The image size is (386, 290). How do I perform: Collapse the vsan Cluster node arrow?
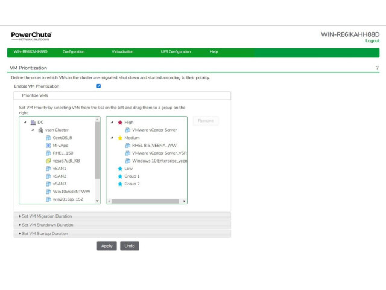pos(33,130)
